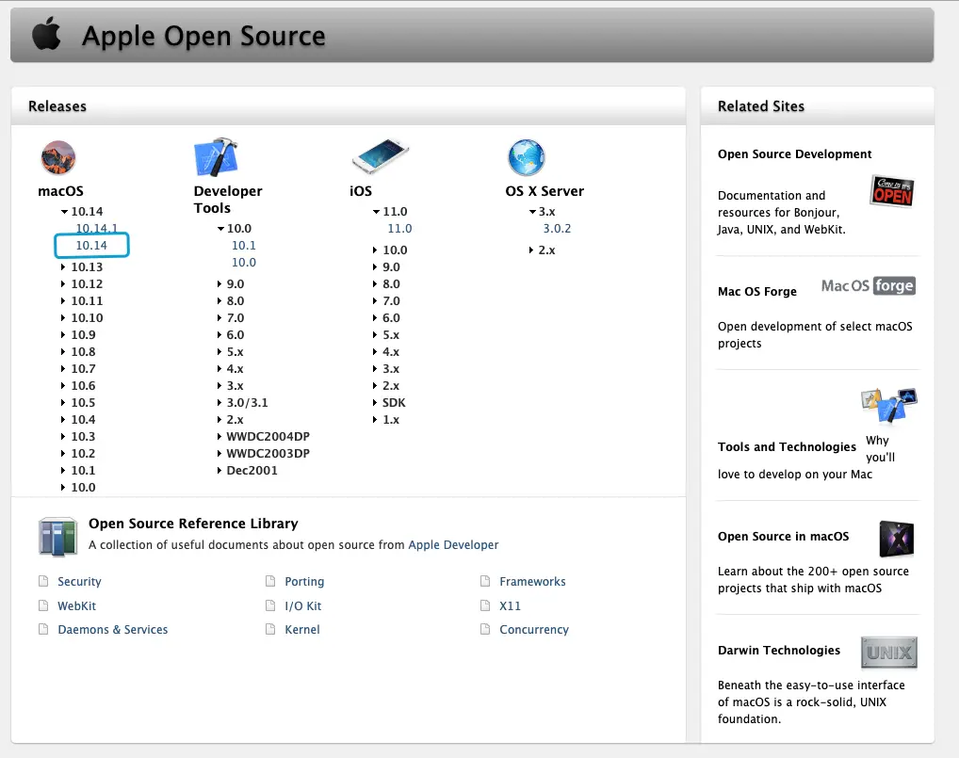The image size is (959, 758).
Task: Expand the Developer Tools 9.0 group
Action: (219, 284)
